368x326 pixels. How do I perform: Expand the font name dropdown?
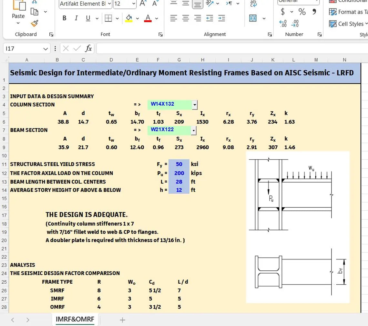(109, 4)
